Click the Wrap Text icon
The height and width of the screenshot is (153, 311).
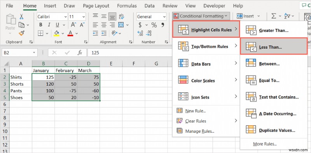[121, 16]
